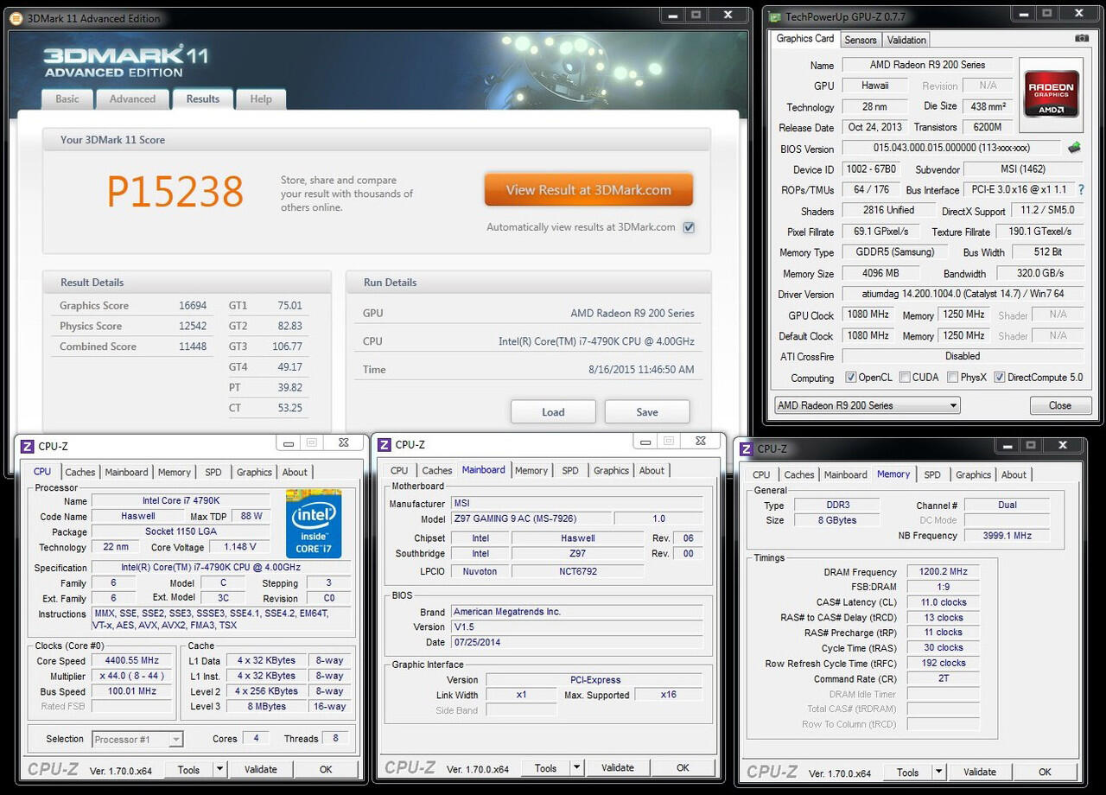Click NB Frequency value 3999.1 MHz
This screenshot has width=1106, height=795.
(x=1007, y=536)
